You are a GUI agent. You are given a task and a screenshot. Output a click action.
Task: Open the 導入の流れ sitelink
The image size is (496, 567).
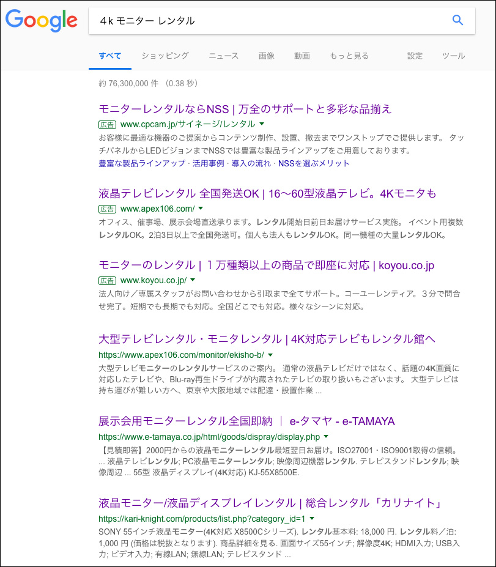(251, 163)
